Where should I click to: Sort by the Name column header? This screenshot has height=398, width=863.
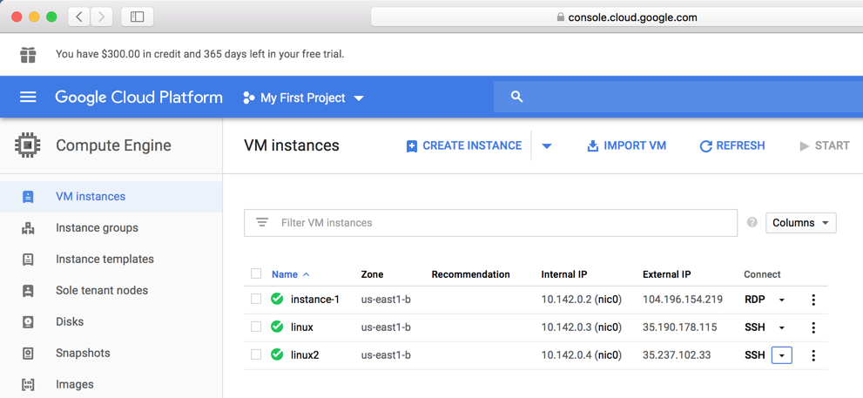pyautogui.click(x=285, y=274)
